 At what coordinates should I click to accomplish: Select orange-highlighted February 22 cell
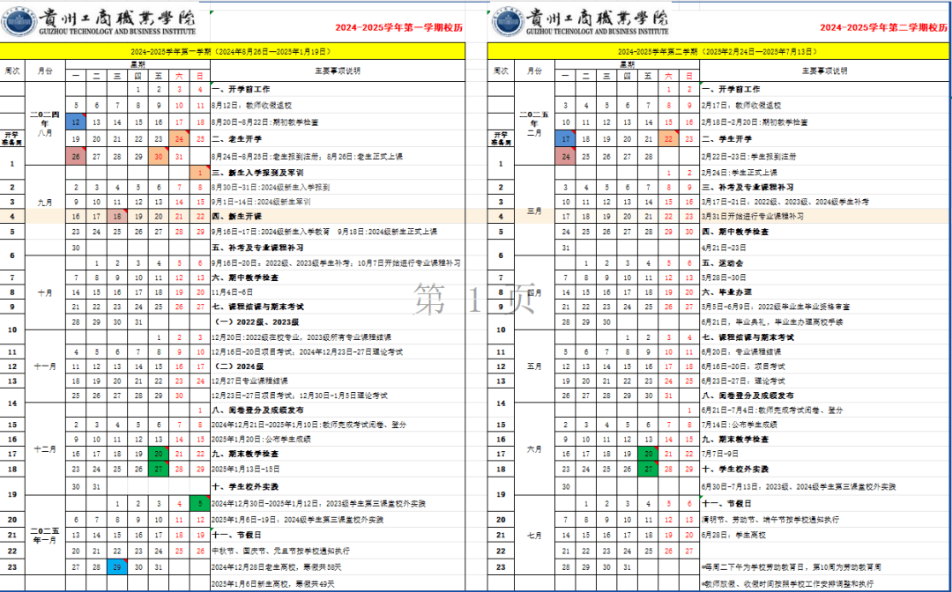(x=668, y=139)
